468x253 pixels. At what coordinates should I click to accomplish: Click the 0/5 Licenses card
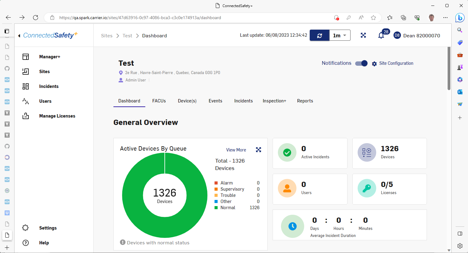[x=389, y=189]
